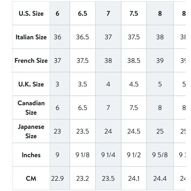
Task: Click the Canadian Size row label
Action: tap(31, 108)
